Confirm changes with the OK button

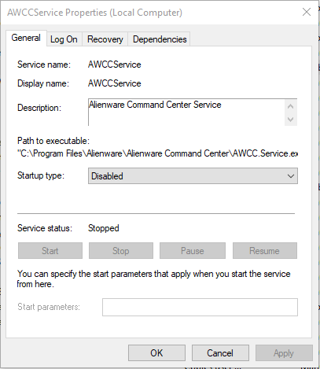[x=156, y=353]
